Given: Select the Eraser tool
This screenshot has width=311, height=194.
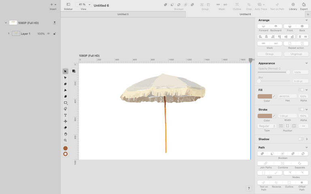Looking at the screenshot, I should pos(66,128).
